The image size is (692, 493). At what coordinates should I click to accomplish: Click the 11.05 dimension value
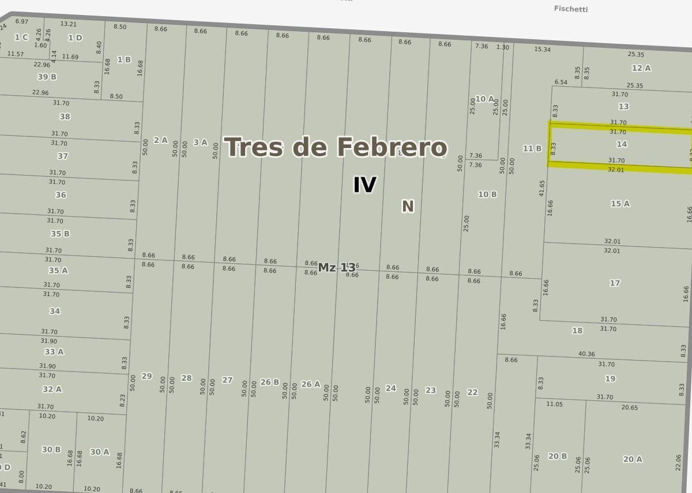click(x=554, y=404)
